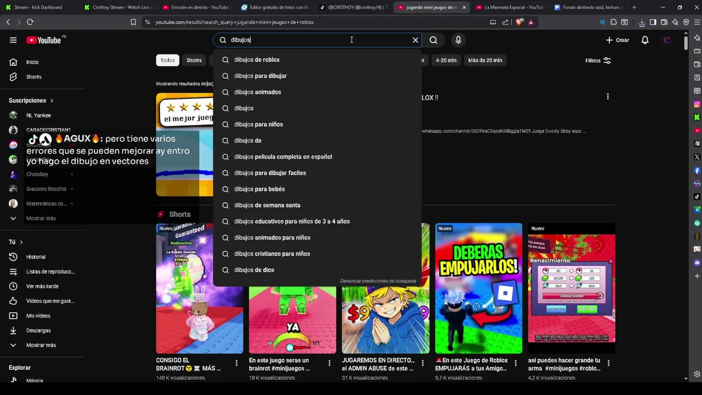Open the account avatar menu
Screen dimensions: 702x395
[x=667, y=40]
